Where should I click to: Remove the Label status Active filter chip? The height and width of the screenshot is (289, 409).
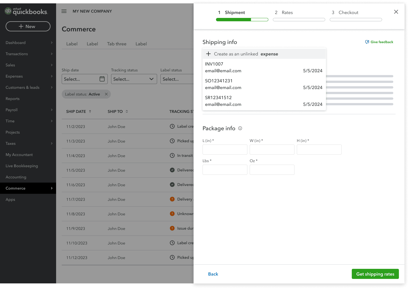coord(106,94)
